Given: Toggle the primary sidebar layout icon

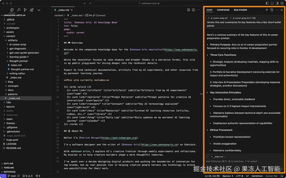Looking at the screenshot, I should [267, 3].
